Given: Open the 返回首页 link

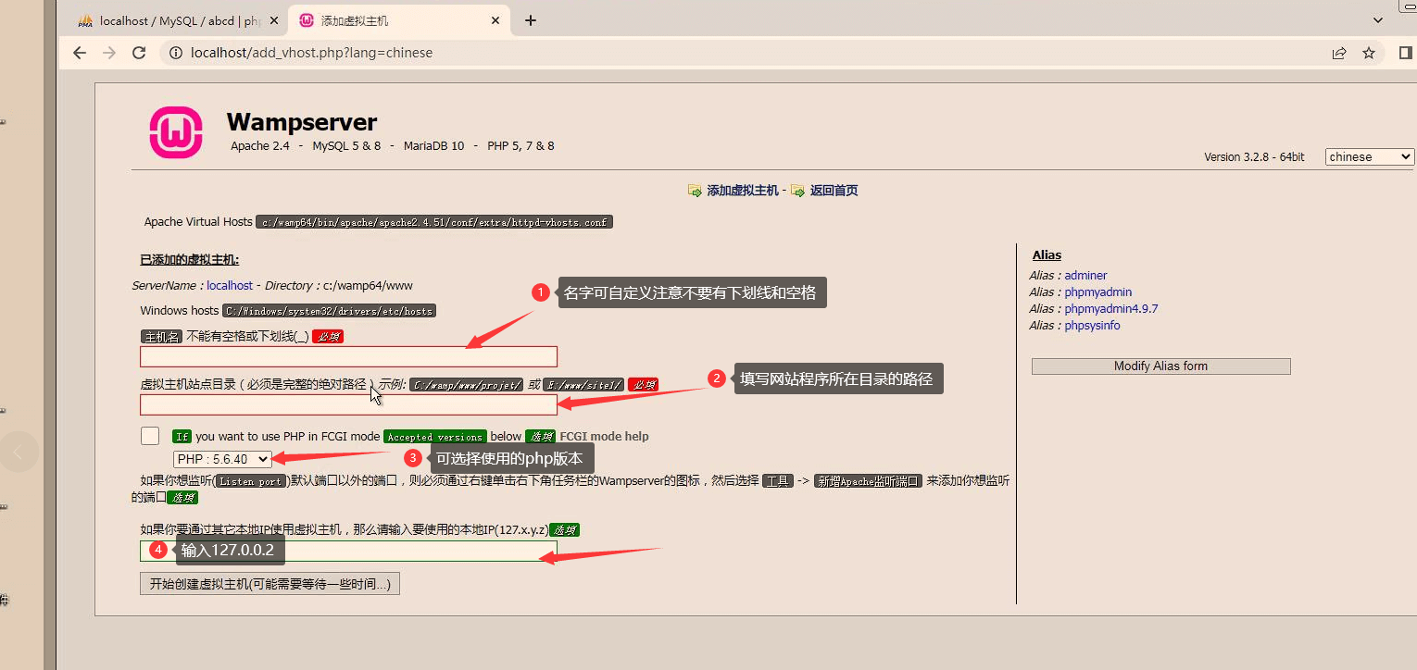Looking at the screenshot, I should tap(834, 191).
